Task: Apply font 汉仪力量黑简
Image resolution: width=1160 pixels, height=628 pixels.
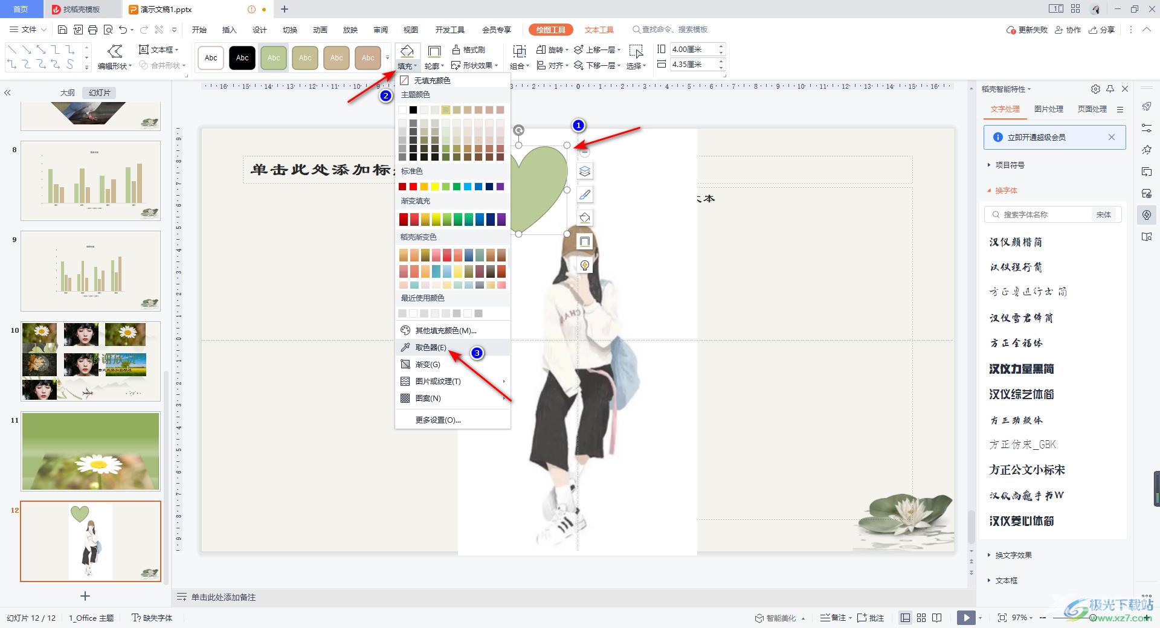Action: [1021, 369]
